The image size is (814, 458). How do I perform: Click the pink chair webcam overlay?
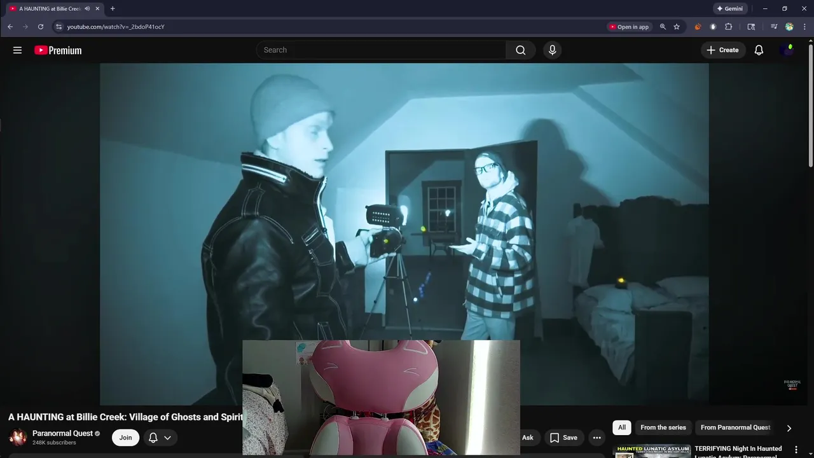(381, 398)
